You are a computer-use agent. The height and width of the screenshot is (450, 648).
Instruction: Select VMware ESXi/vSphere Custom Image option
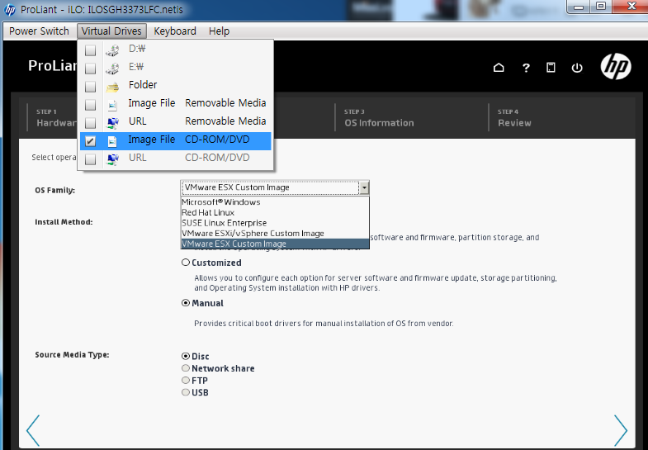tap(275, 233)
